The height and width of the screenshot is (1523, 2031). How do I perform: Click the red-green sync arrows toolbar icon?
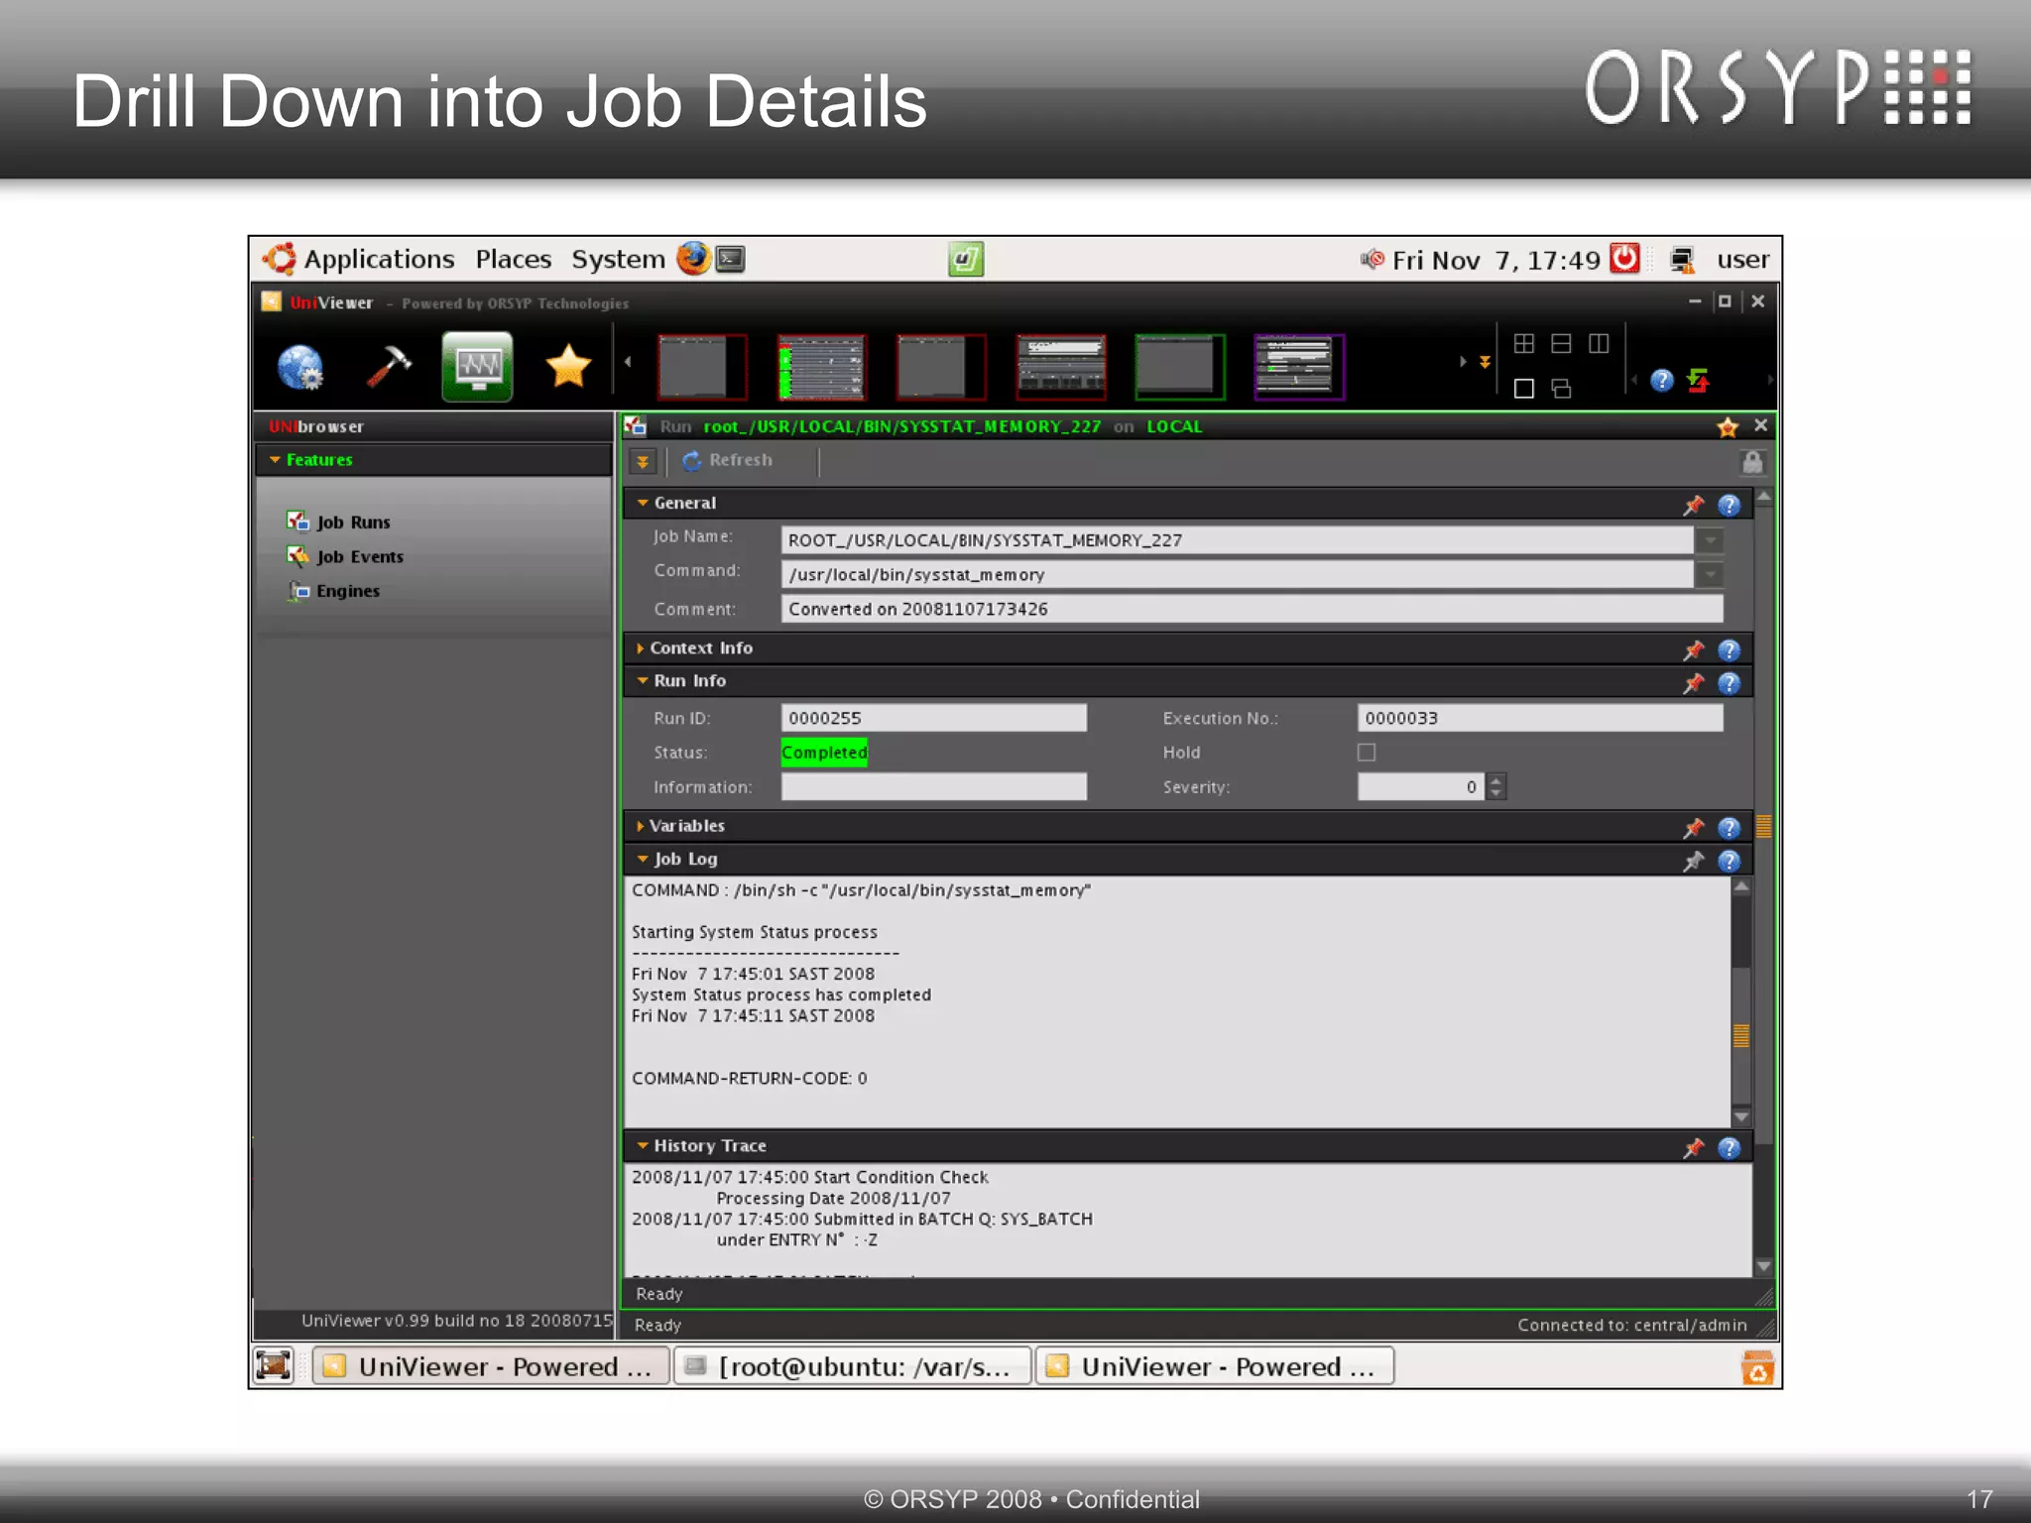tap(1698, 381)
